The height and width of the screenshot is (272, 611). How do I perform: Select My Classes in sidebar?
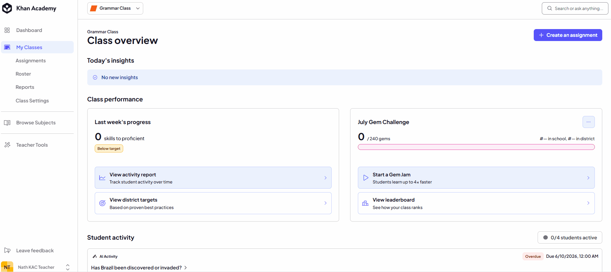pyautogui.click(x=37, y=47)
